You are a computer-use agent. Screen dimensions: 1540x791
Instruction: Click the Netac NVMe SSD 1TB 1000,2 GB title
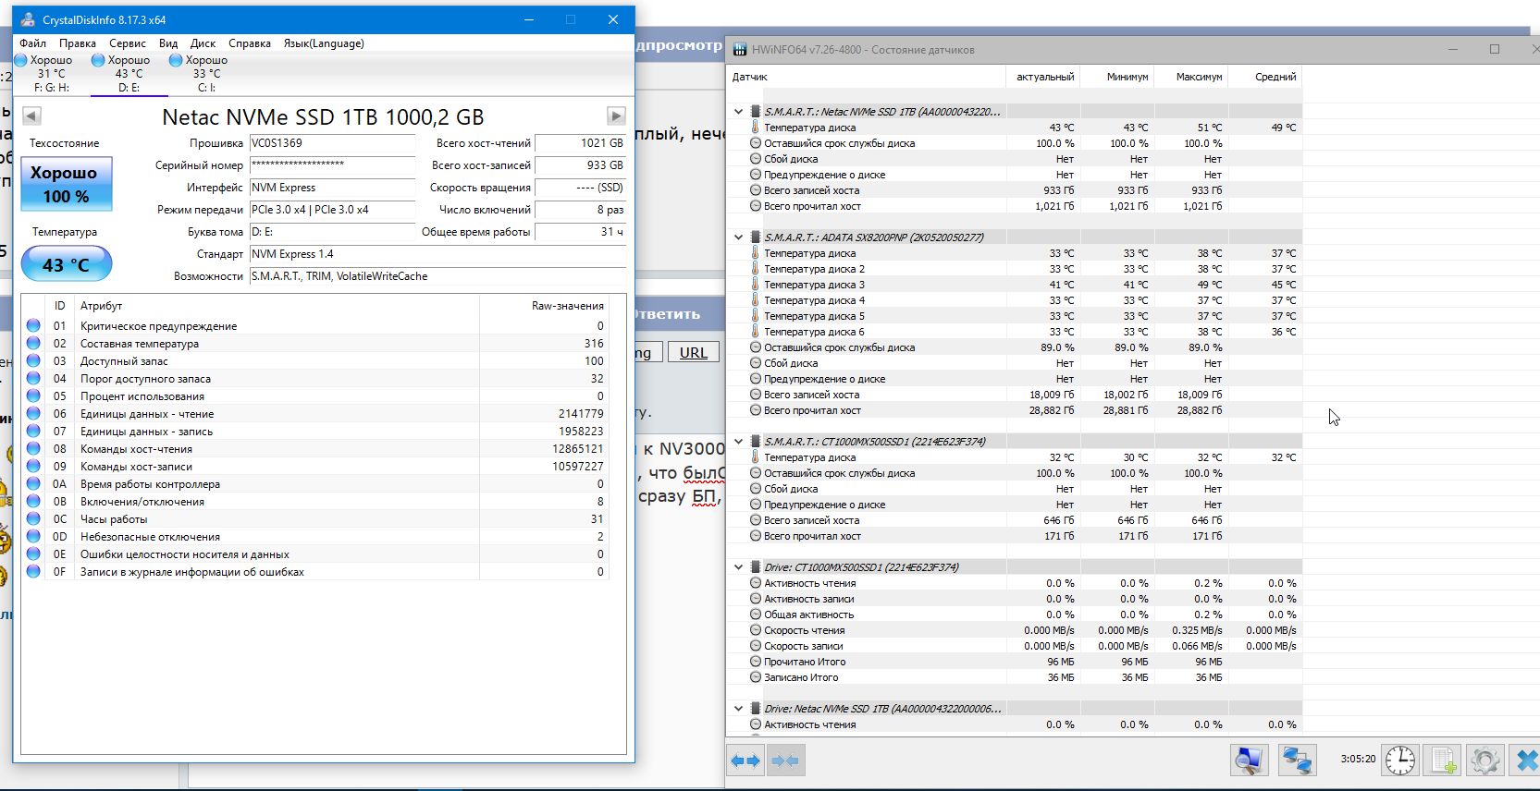[323, 117]
